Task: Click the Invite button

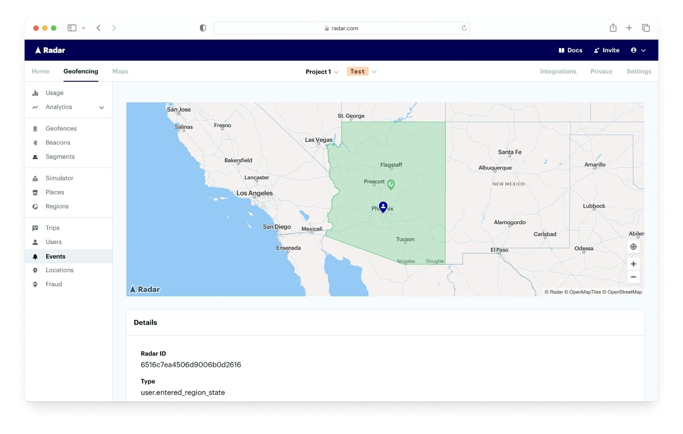Action: [606, 50]
